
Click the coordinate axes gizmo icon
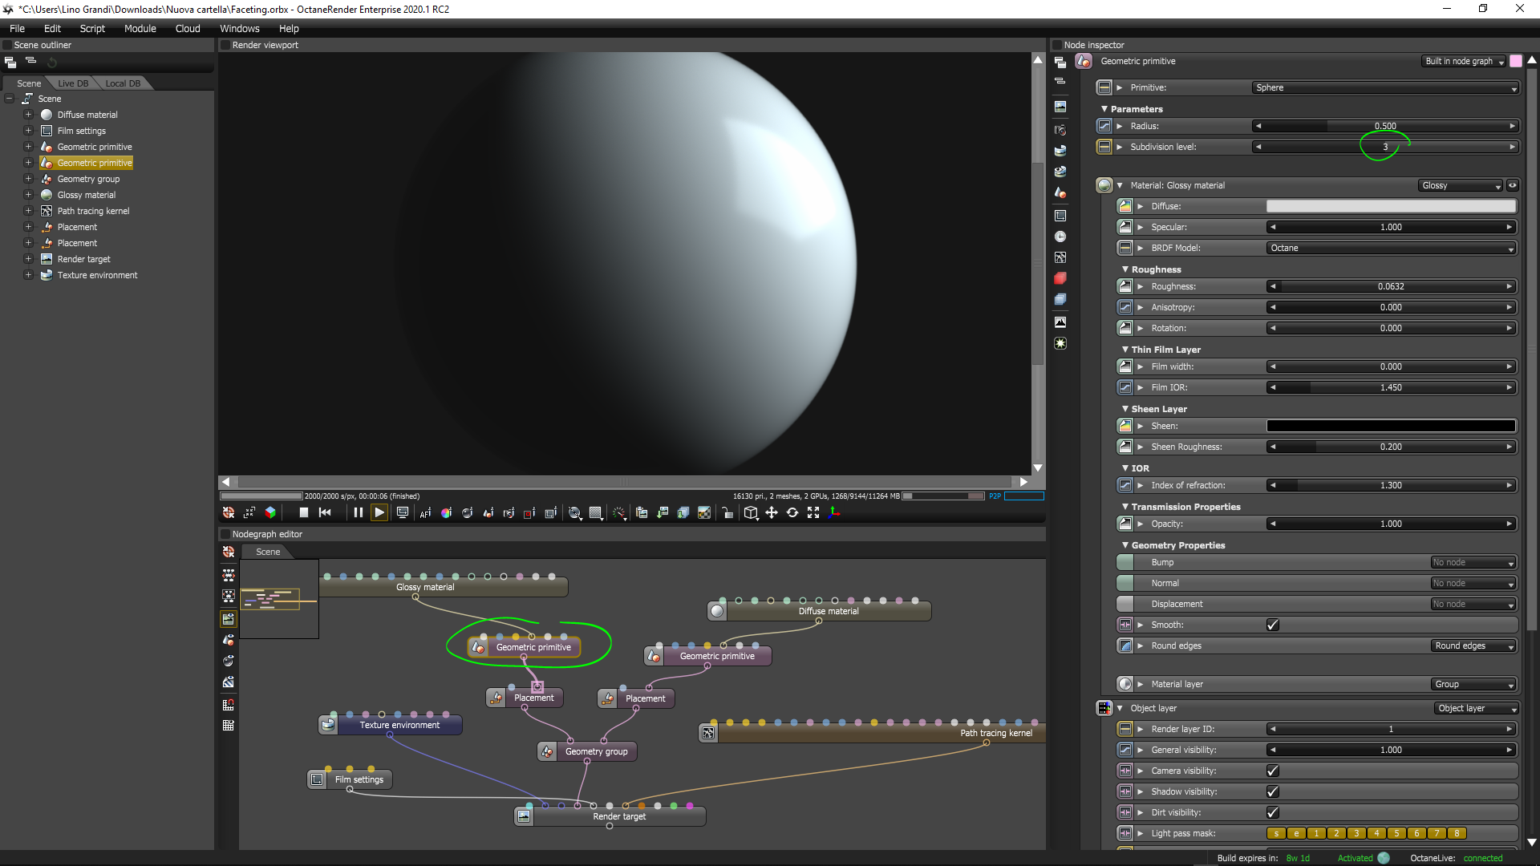tap(835, 512)
